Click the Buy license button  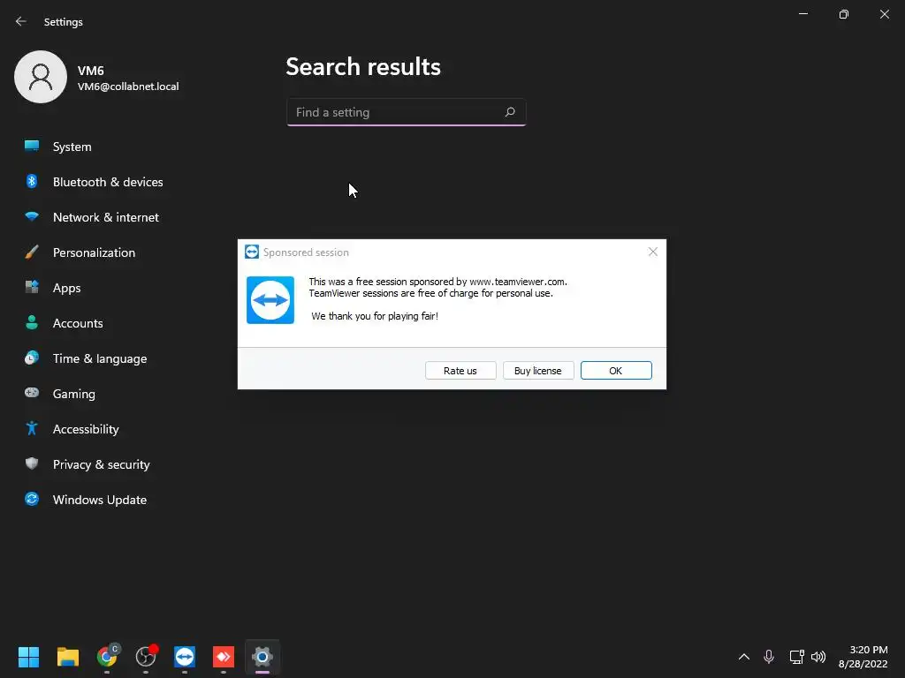tap(538, 371)
